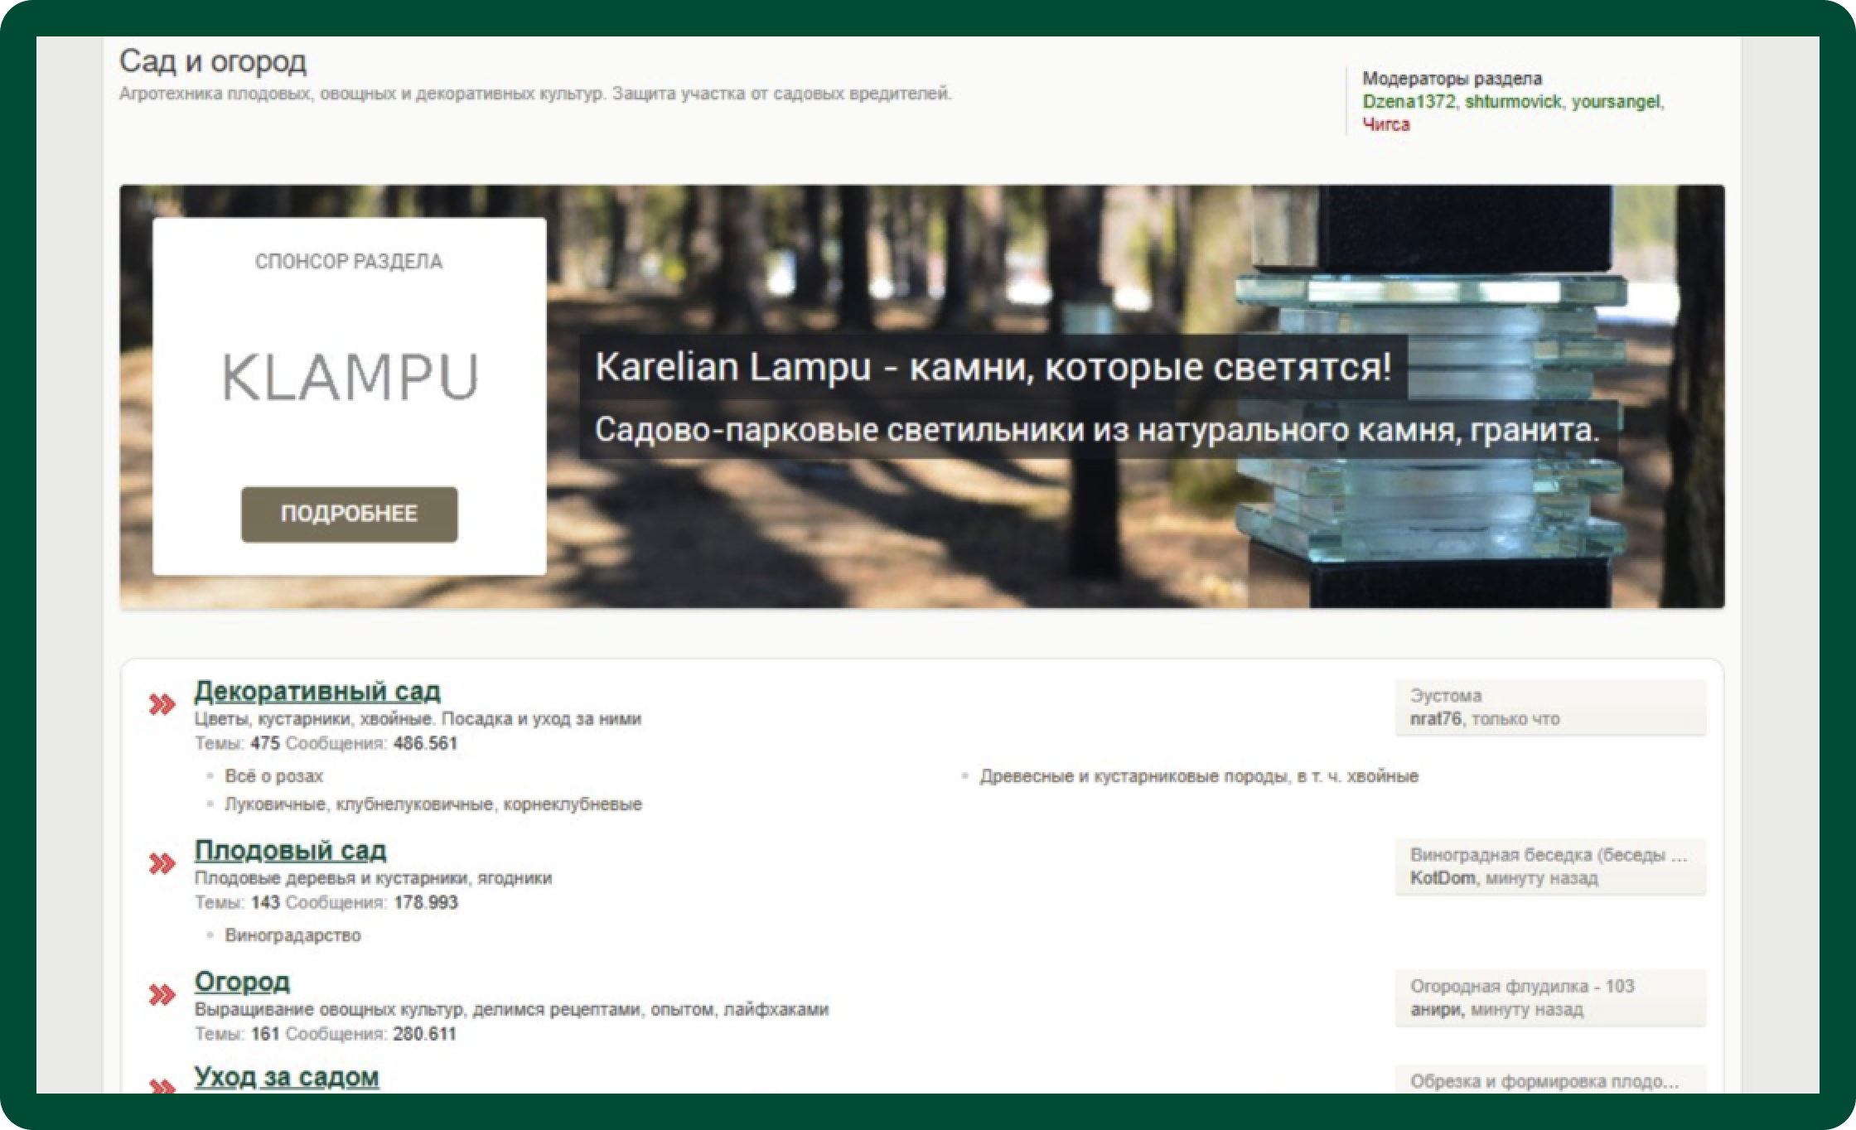This screenshot has width=1856, height=1130.
Task: Click red arrow icon beside Огород
Action: [162, 995]
